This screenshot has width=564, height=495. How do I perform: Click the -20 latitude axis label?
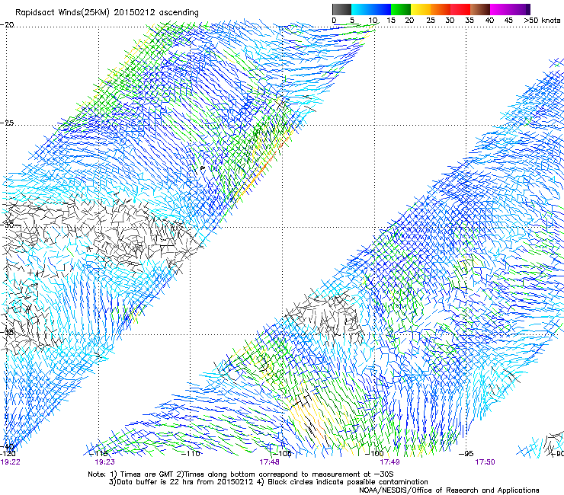[x=7, y=25]
